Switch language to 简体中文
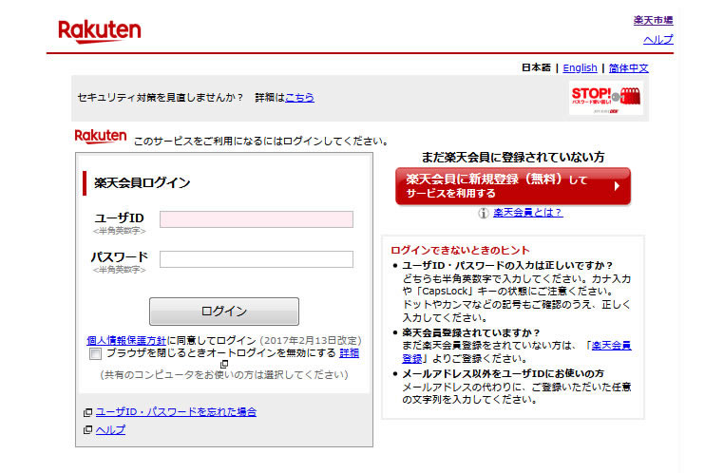This screenshot has height=473, width=724. coord(628,67)
